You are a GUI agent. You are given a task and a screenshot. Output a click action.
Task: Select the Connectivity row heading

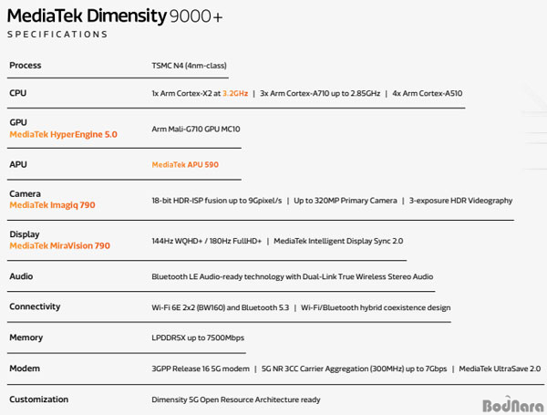coord(35,306)
